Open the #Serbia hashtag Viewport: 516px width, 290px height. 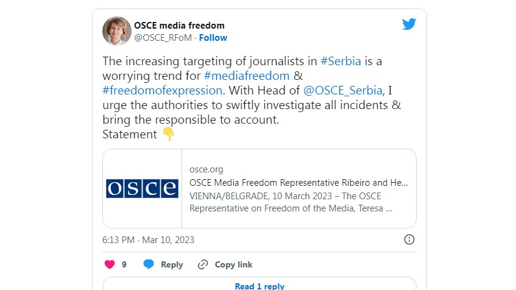[341, 61]
